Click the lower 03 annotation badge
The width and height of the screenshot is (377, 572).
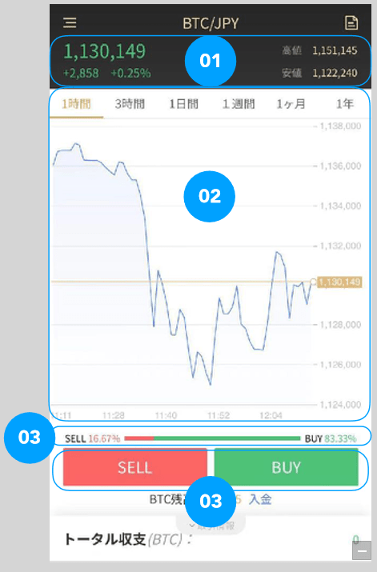[x=211, y=502]
